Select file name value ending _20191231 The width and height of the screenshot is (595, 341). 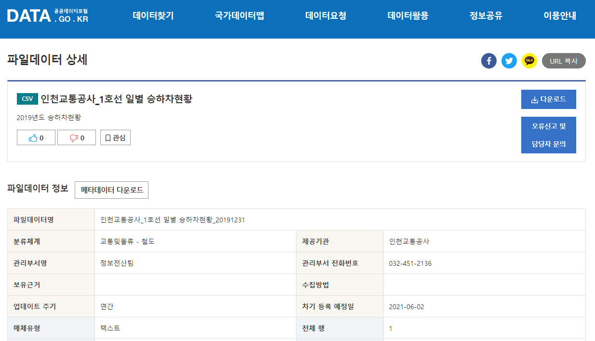pyautogui.click(x=173, y=220)
